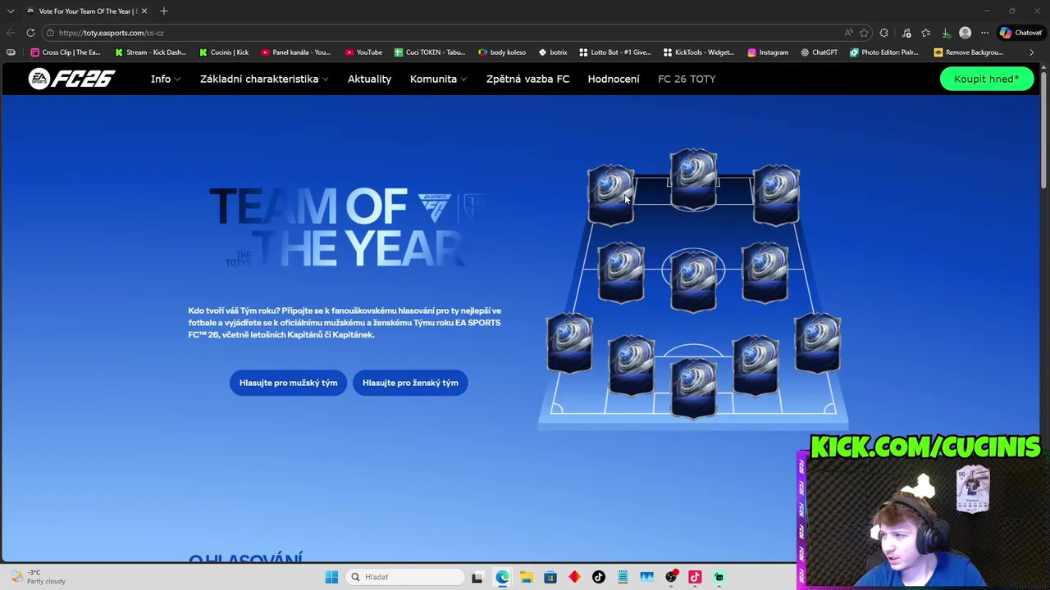Open the Cuci TOKEN spreadsheet bookmark
Screen dimensions: 1050x590
(430, 52)
